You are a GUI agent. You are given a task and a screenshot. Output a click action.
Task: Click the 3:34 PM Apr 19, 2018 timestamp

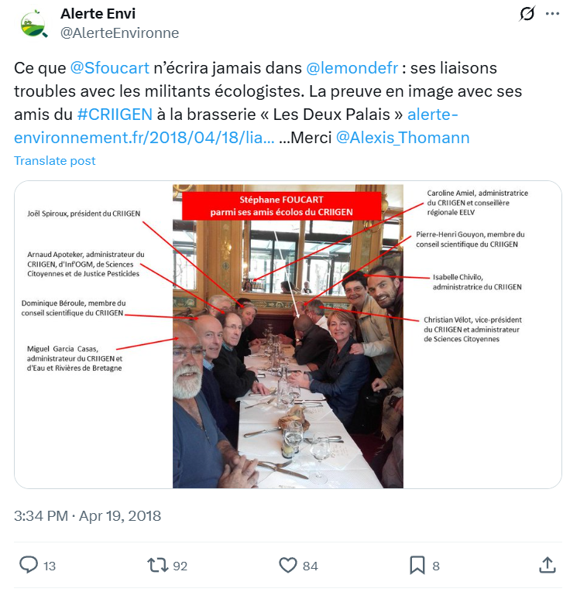coord(88,515)
